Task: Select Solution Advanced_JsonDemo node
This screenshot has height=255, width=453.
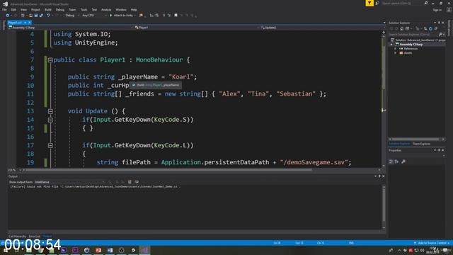Action: coord(418,40)
